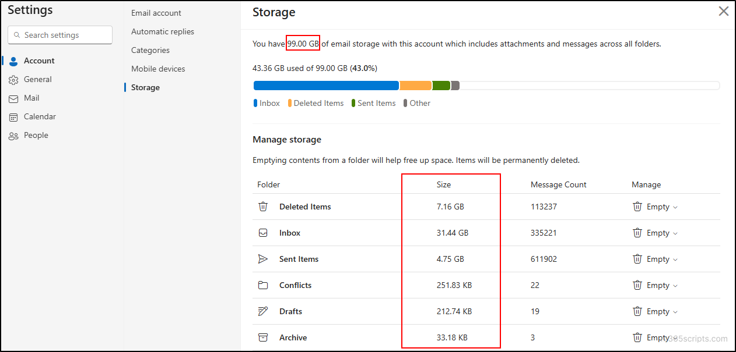Click the Calendar grid icon
Viewport: 736px width, 352px height.
click(13, 117)
